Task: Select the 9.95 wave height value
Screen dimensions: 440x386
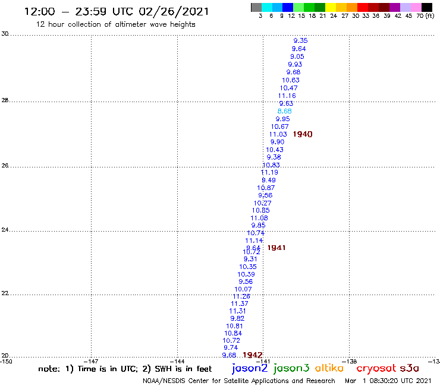Action: click(283, 119)
